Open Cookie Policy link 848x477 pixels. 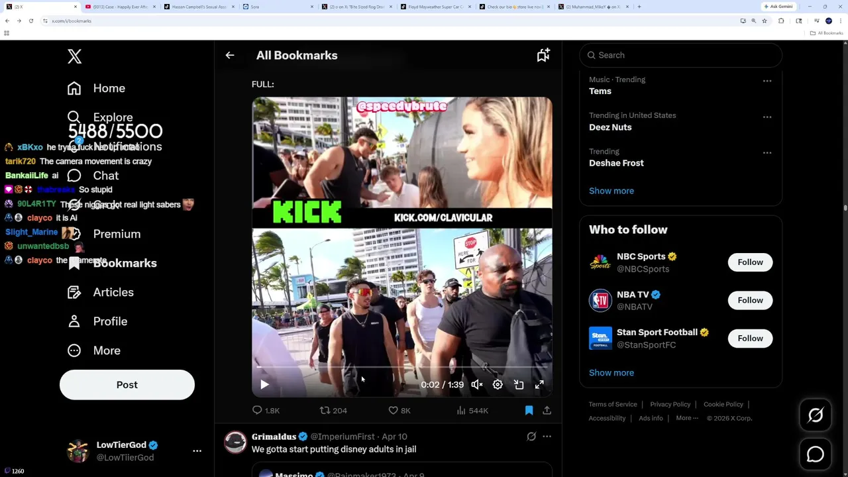click(723, 404)
